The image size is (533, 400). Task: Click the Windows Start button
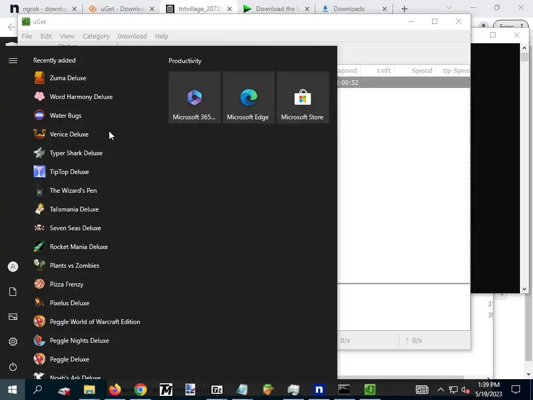tap(12, 390)
